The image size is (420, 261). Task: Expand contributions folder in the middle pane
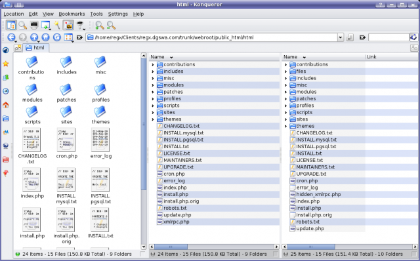153,64
